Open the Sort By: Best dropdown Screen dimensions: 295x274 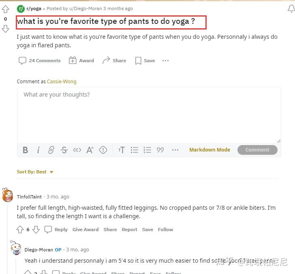(x=35, y=172)
